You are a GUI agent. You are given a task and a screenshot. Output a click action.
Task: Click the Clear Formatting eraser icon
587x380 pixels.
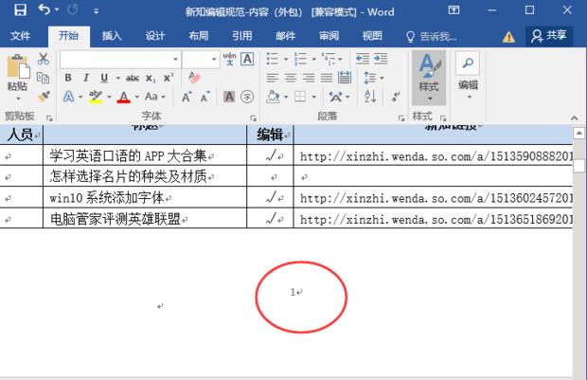tap(195, 78)
